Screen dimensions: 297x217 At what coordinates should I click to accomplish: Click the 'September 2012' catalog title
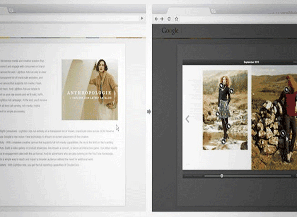251,62
